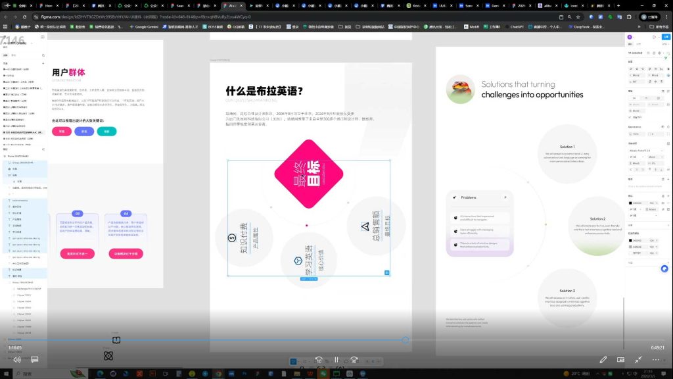Image resolution: width=673 pixels, height=379 pixels.
Task: Open Chrome extensions puzzle icon
Action: point(629,16)
